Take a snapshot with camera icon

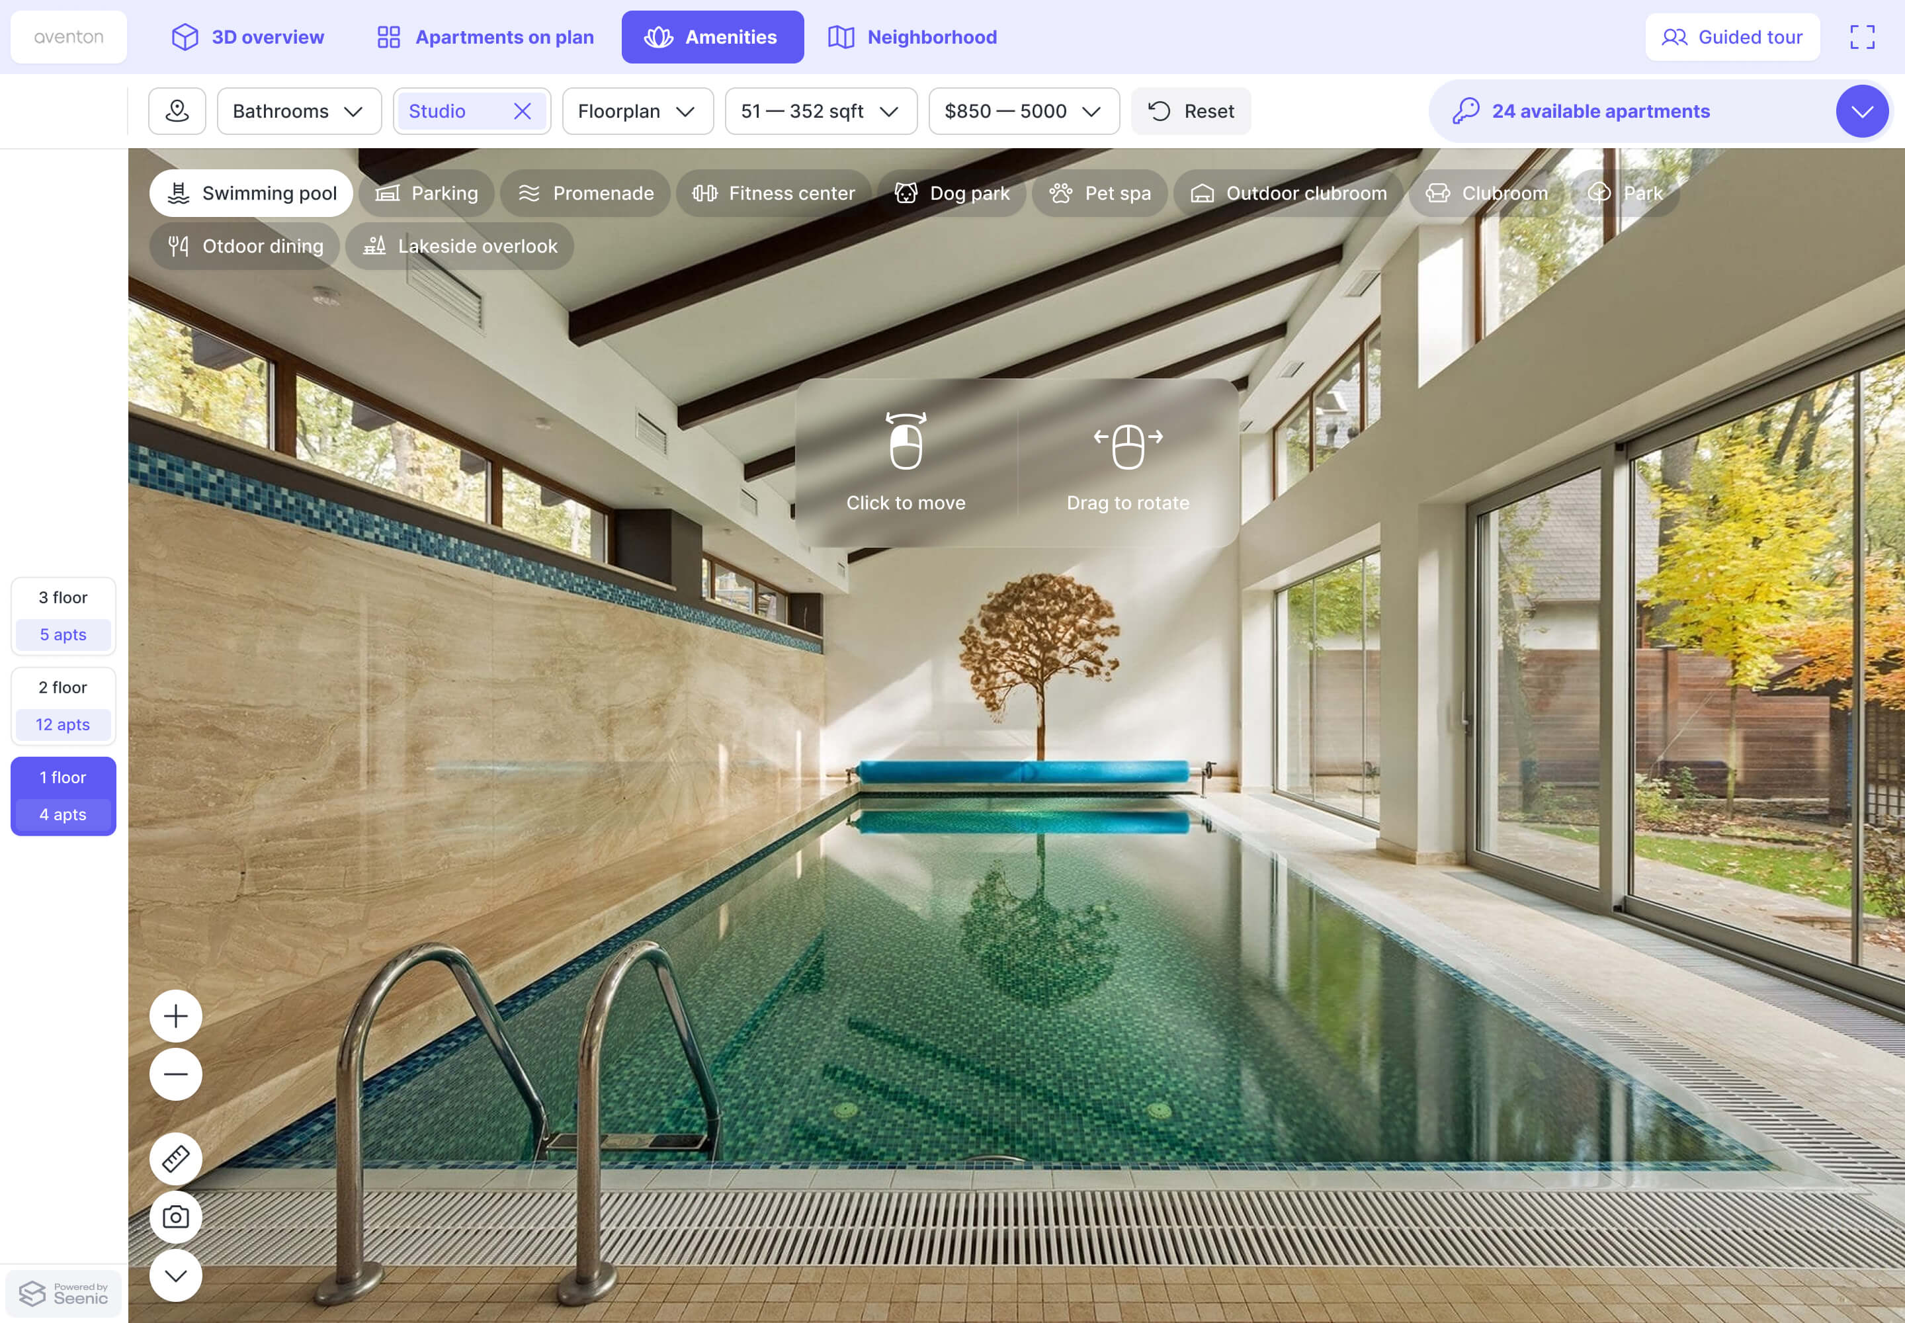(176, 1217)
